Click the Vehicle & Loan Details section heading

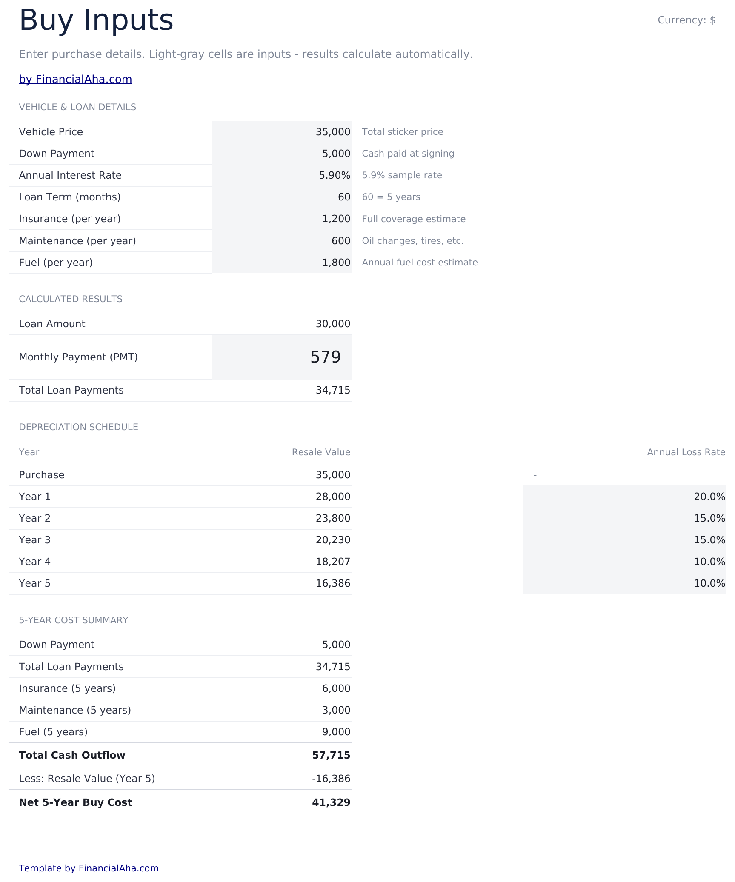coord(77,107)
